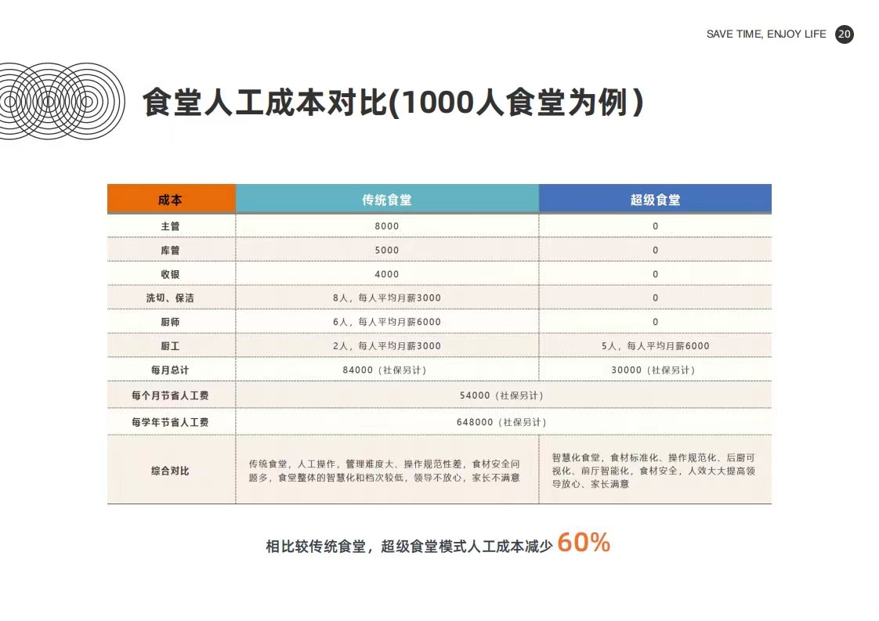This screenshot has height=621, width=879.
Task: Click the title "食堂人工成本对比(1000人食堂为例)"
Action: pyautogui.click(x=393, y=102)
